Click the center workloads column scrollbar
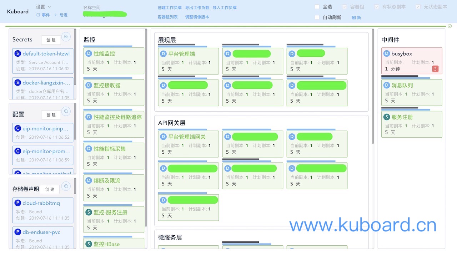This screenshot has width=457, height=256. pos(373,86)
